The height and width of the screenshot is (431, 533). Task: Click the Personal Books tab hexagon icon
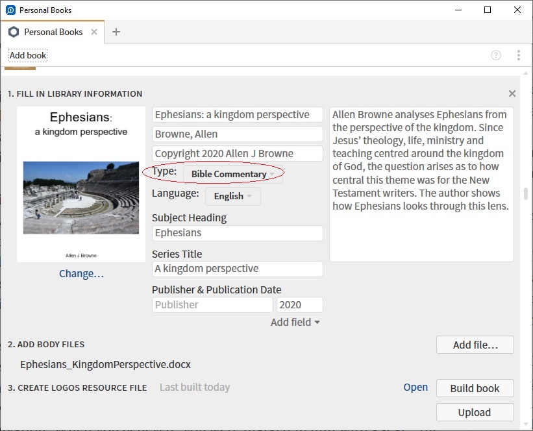coord(14,32)
